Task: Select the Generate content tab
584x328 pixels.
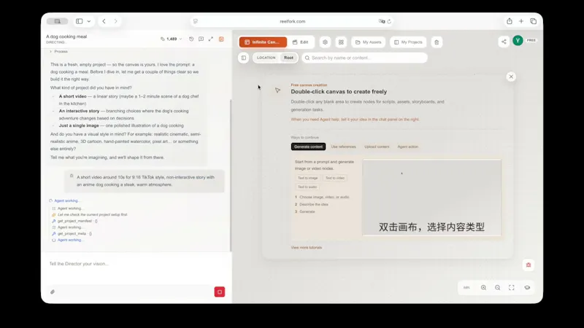Action: [x=308, y=147]
